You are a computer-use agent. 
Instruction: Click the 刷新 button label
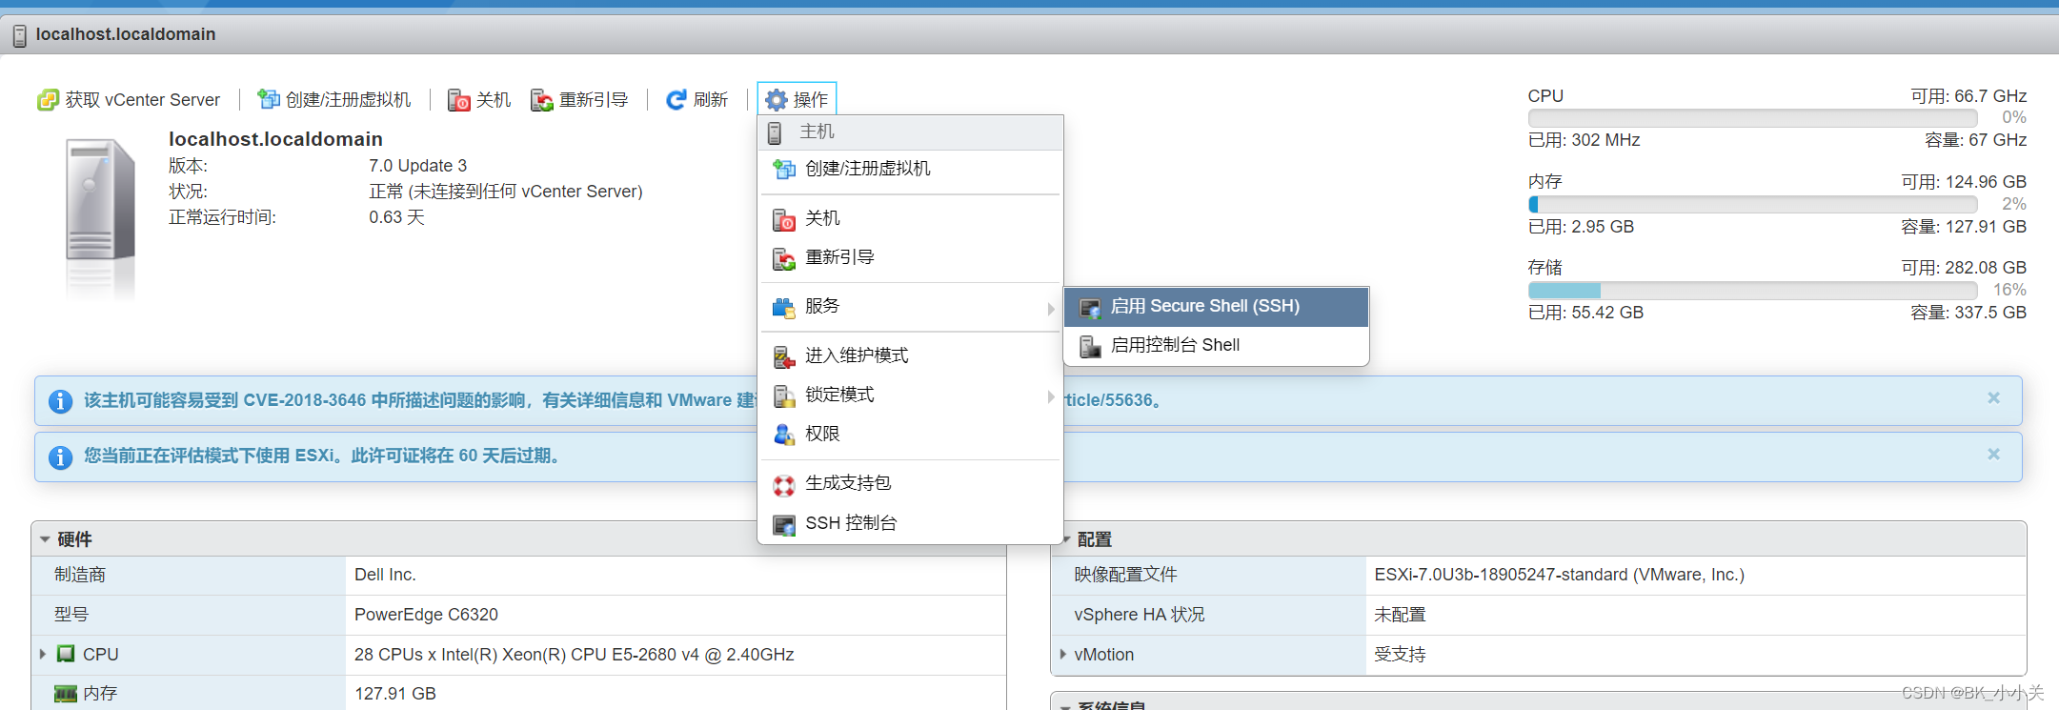click(x=711, y=100)
